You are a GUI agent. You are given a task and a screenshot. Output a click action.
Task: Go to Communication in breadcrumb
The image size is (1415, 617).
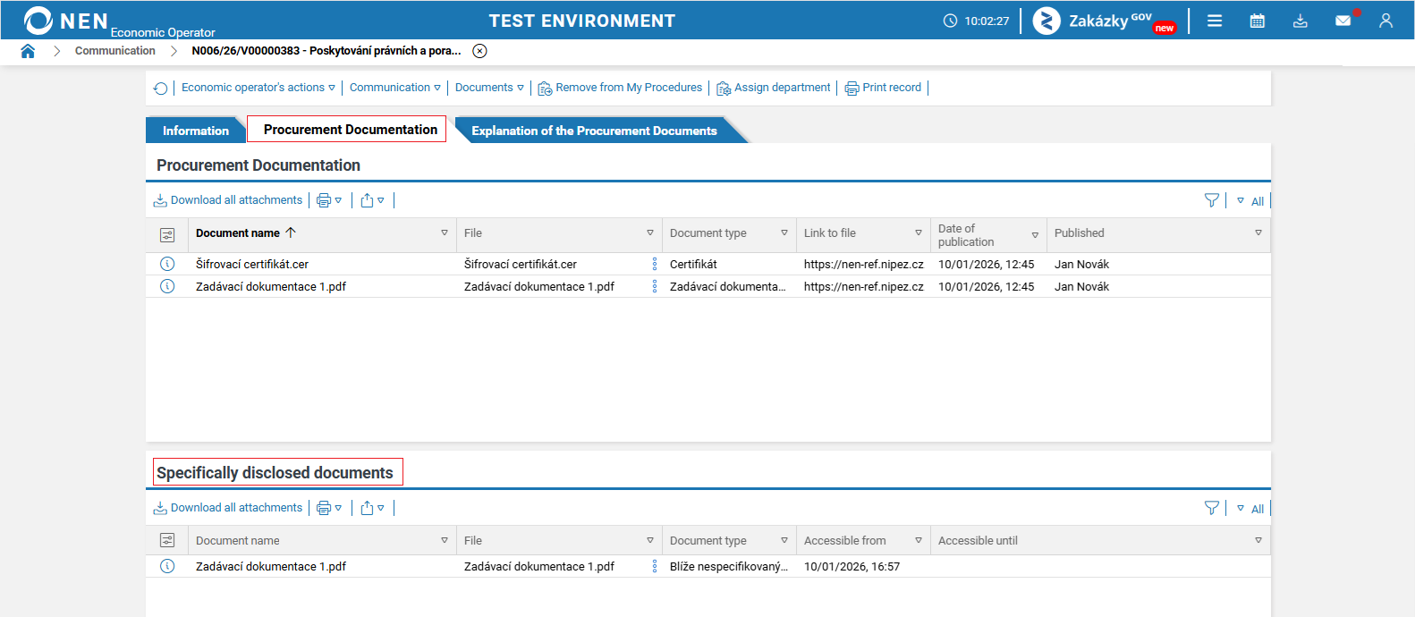click(x=115, y=51)
